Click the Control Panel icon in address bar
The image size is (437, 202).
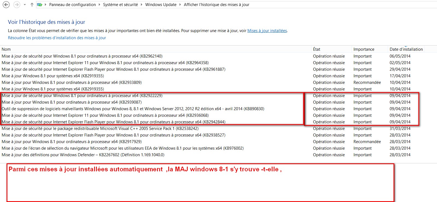point(40,5)
